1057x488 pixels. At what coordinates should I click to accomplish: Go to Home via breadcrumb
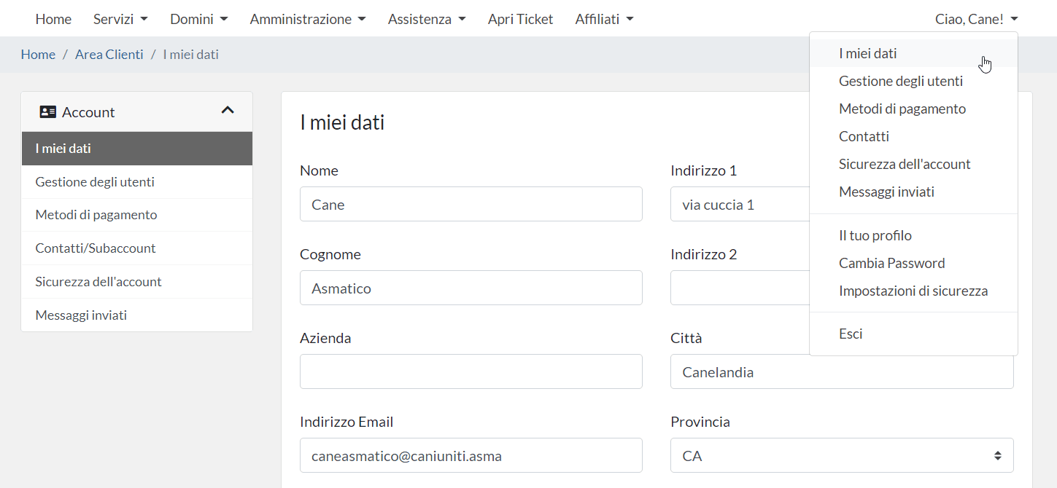point(38,55)
